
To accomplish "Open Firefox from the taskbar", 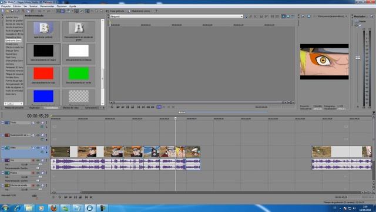I will [53, 208].
